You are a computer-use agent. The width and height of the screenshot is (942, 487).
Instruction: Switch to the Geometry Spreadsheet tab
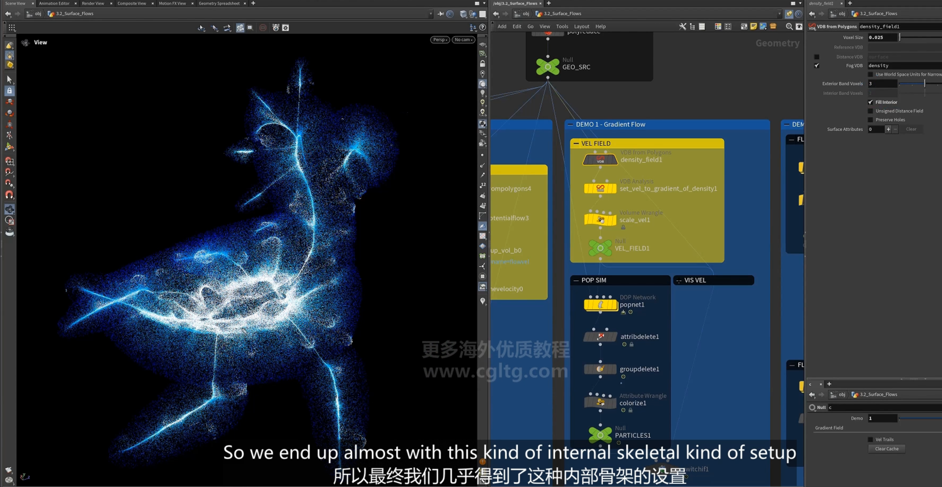(x=219, y=3)
